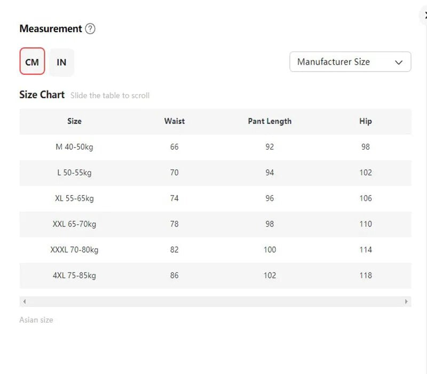The height and width of the screenshot is (374, 427).
Task: Click the right scroll arrow under the table
Action: [406, 302]
